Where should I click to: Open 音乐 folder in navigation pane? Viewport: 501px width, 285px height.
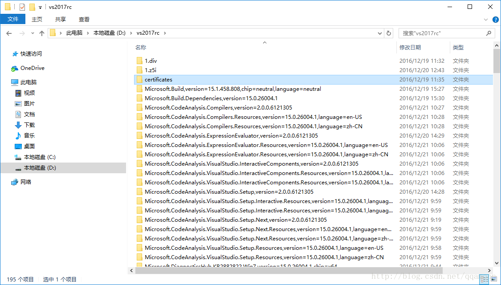29,136
